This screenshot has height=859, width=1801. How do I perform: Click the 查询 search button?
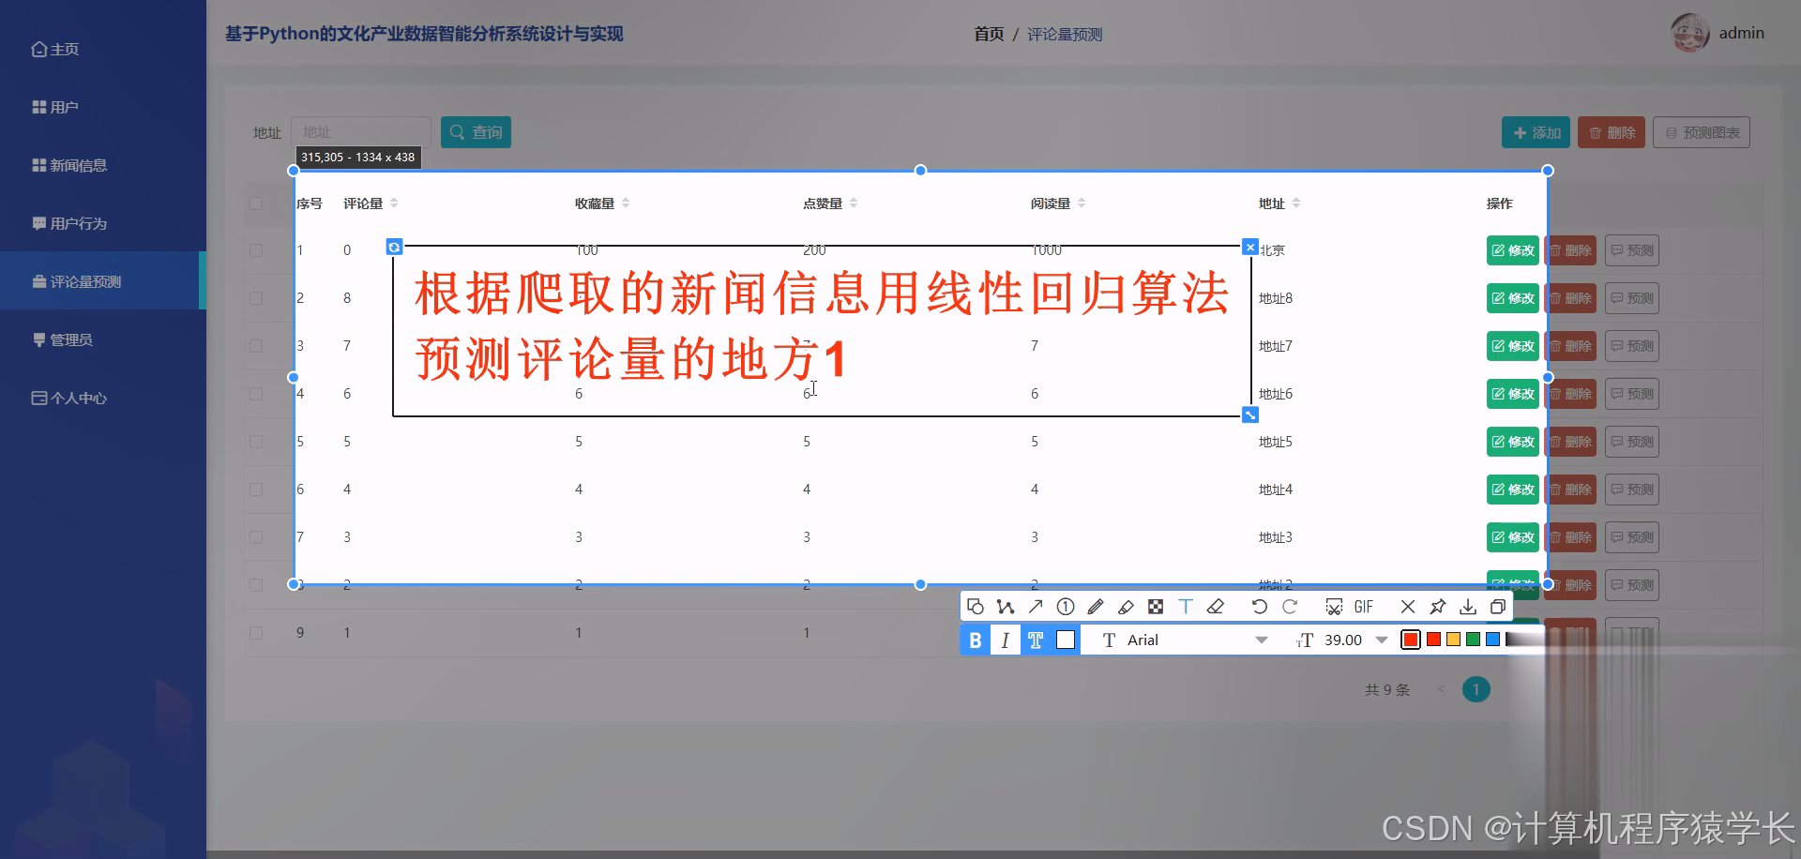click(x=476, y=132)
